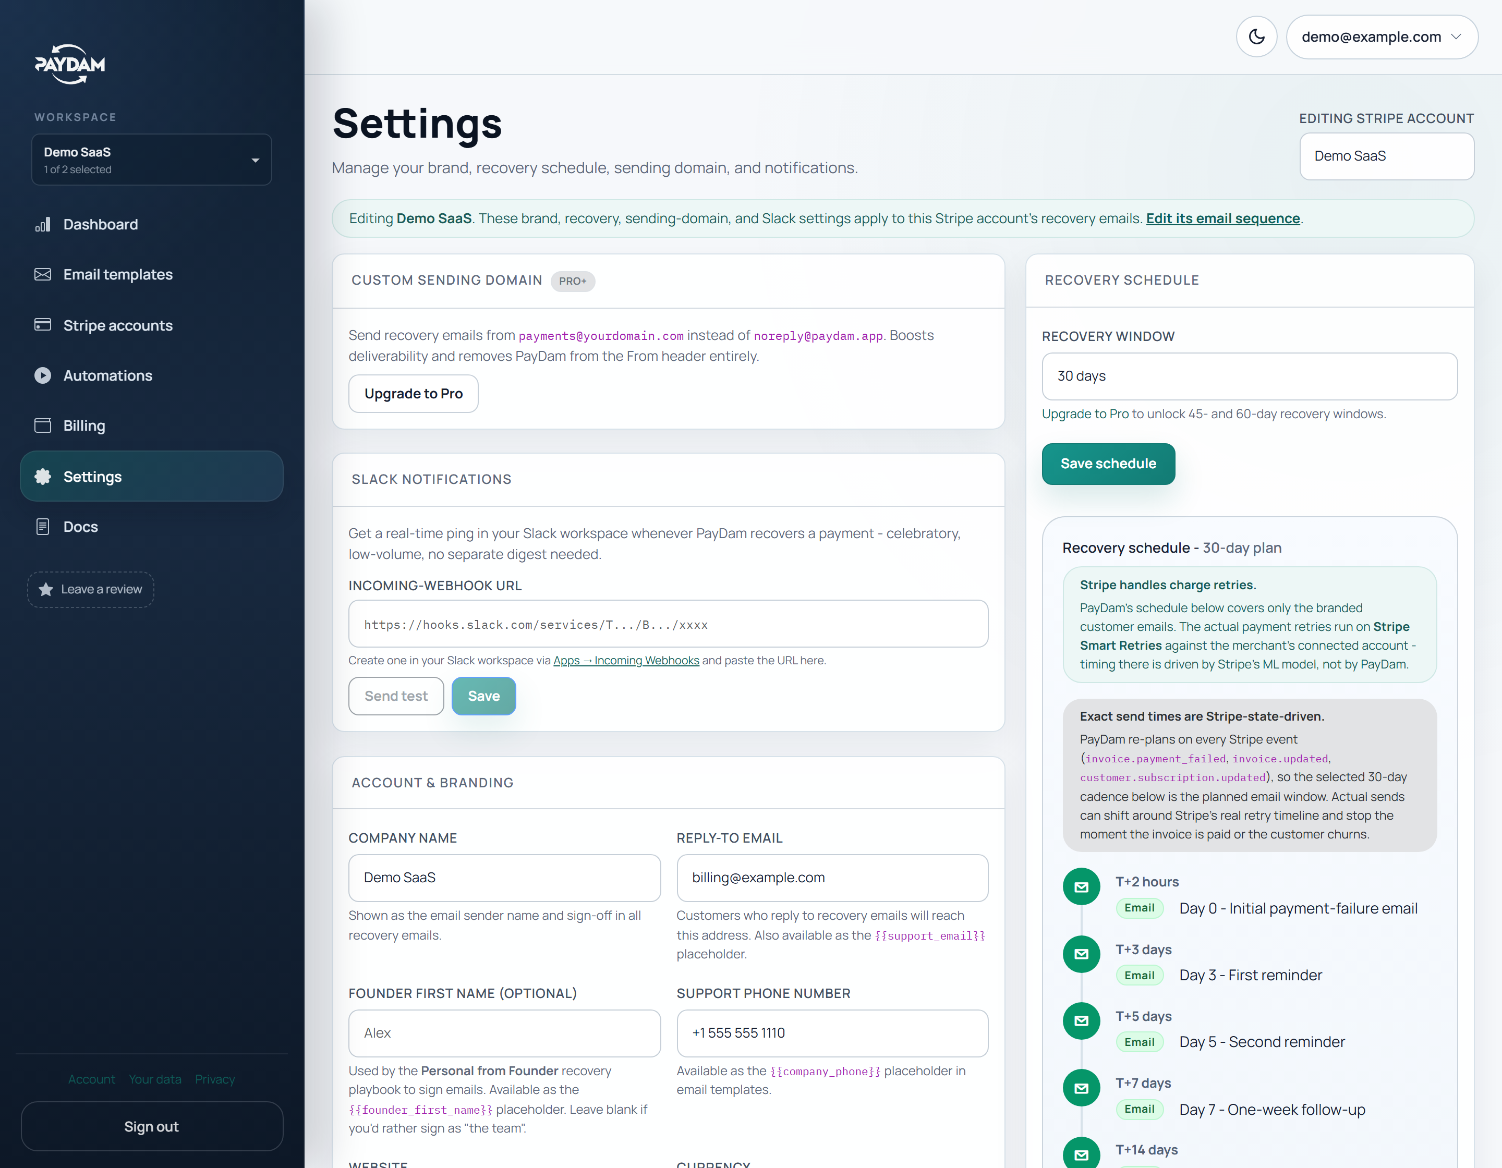1502x1168 pixels.
Task: Click the chevron beside demo@example.com
Action: 1456,36
